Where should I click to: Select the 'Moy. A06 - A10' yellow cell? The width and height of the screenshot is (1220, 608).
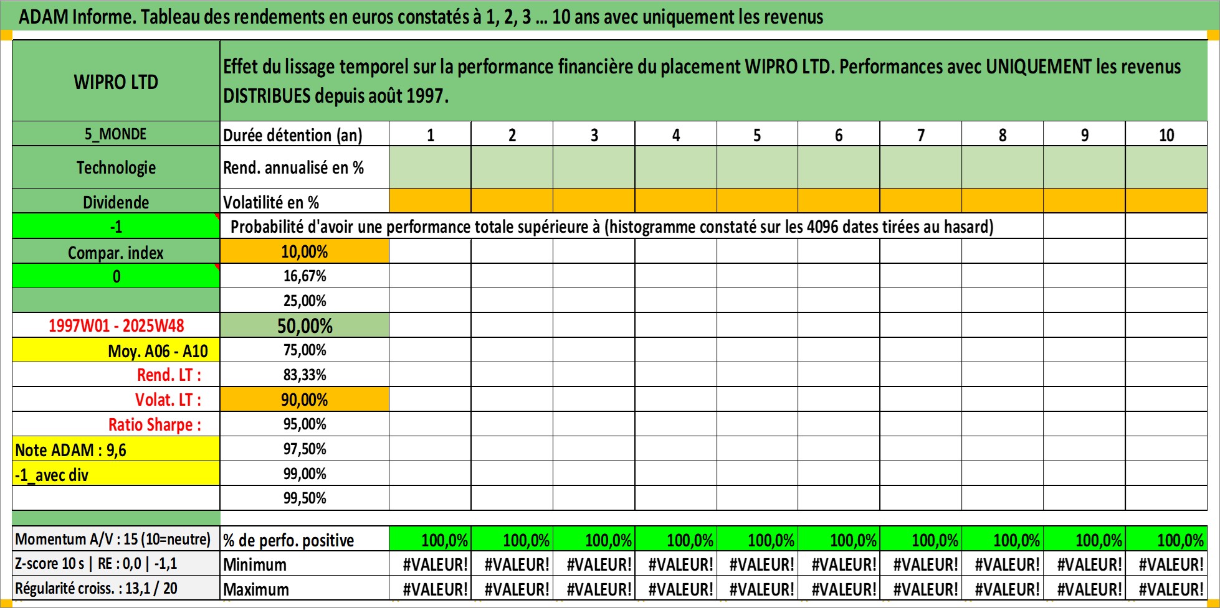click(116, 350)
